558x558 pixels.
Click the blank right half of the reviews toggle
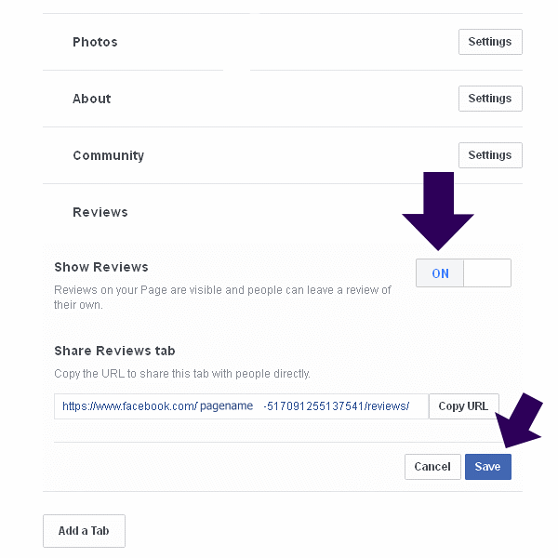click(487, 273)
